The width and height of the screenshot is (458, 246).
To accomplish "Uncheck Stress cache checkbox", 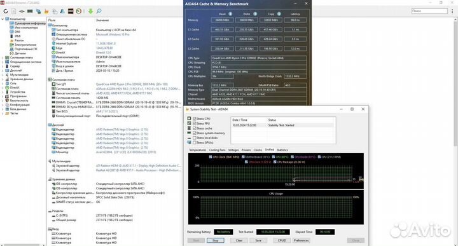I will (x=194, y=128).
